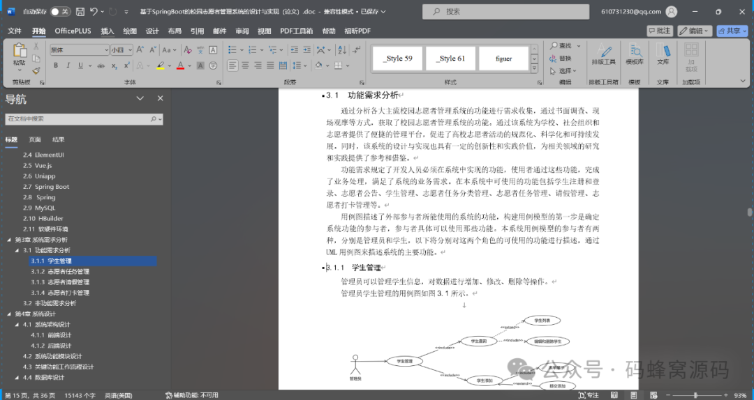Clear all formatting with the eraser A icon
The image size is (754, 400).
(x=188, y=49)
